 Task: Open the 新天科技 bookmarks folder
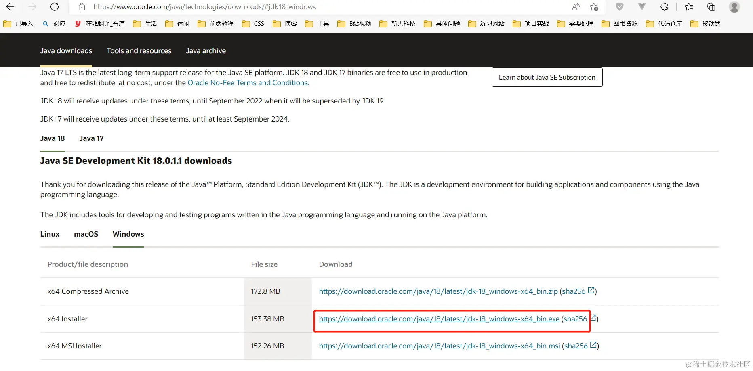(398, 24)
